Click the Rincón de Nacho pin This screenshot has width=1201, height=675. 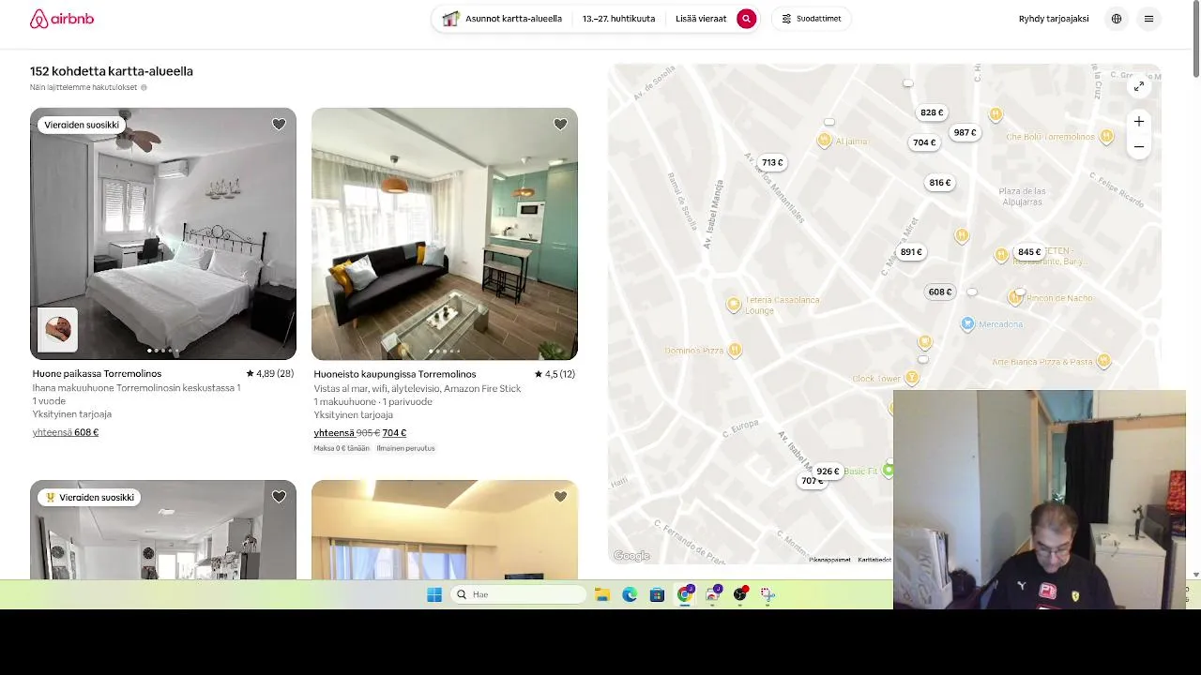click(1014, 298)
